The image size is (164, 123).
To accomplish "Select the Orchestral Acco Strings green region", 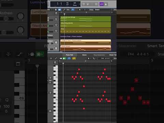I will tap(85, 19).
